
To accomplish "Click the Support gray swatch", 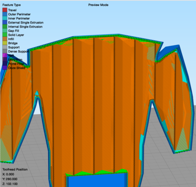I will (5, 47).
